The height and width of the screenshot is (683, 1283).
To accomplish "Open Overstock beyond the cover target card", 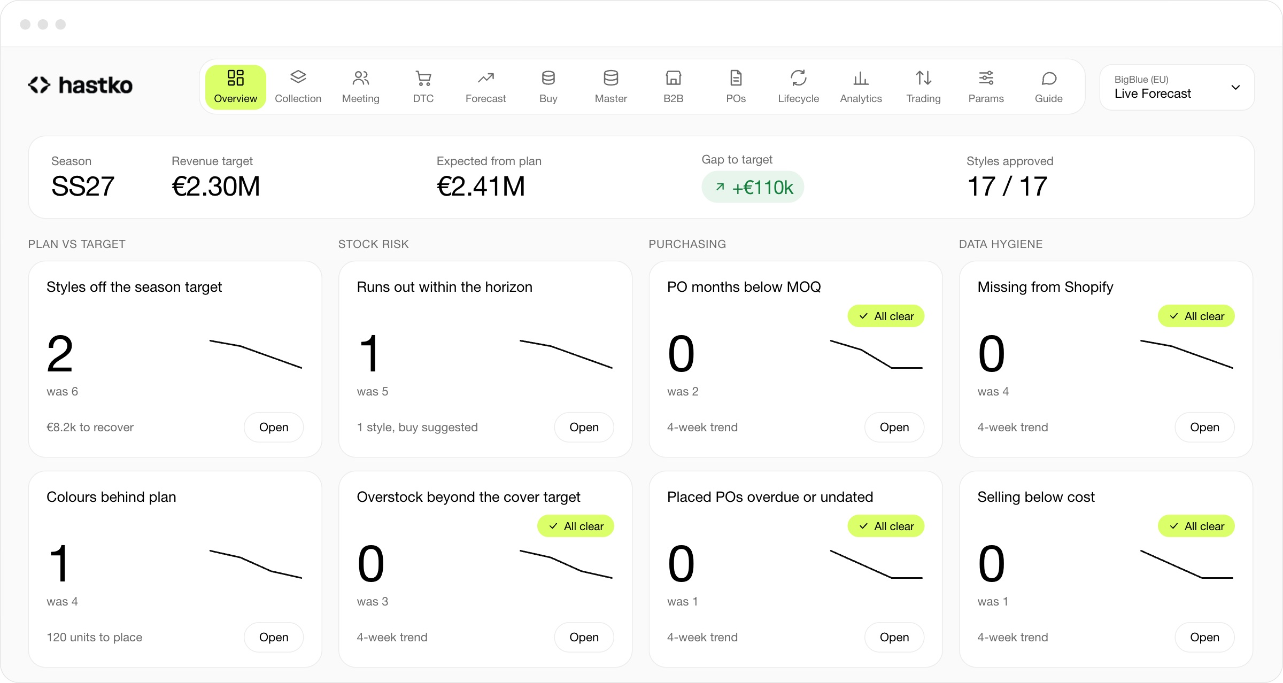I will click(584, 637).
